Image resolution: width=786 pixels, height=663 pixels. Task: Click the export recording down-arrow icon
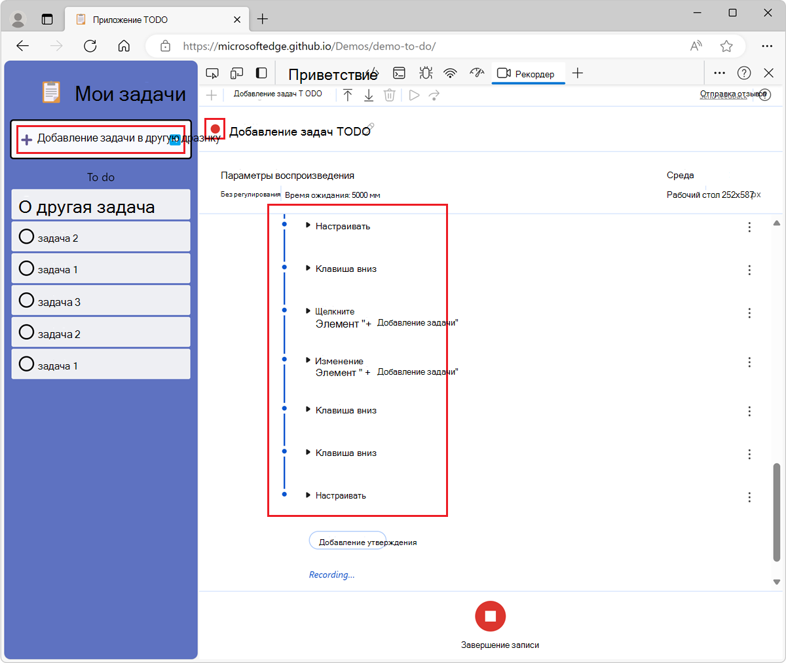[x=369, y=96]
